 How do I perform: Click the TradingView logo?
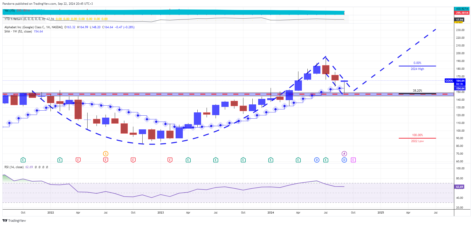[14, 221]
